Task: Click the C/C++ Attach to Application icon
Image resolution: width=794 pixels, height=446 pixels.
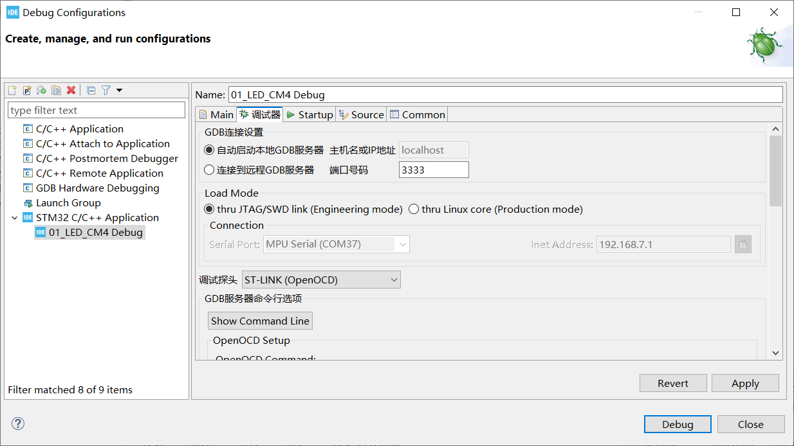Action: [x=28, y=144]
